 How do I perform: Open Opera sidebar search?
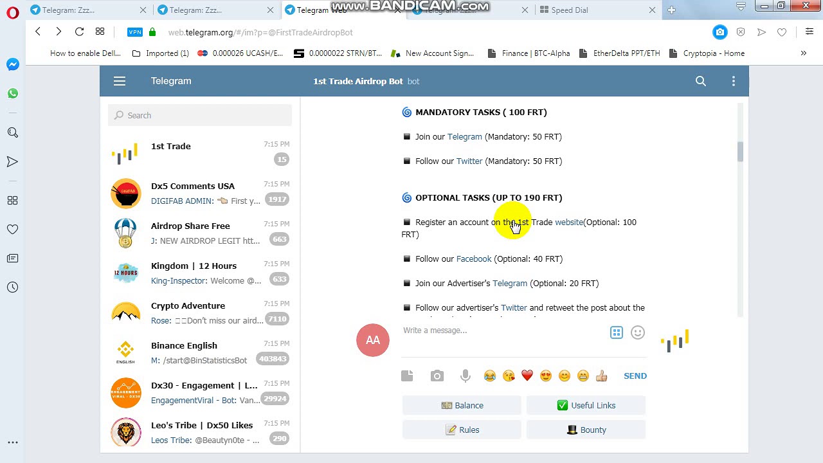point(13,132)
